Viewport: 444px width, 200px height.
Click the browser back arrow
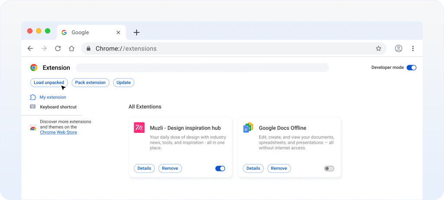coord(30,48)
